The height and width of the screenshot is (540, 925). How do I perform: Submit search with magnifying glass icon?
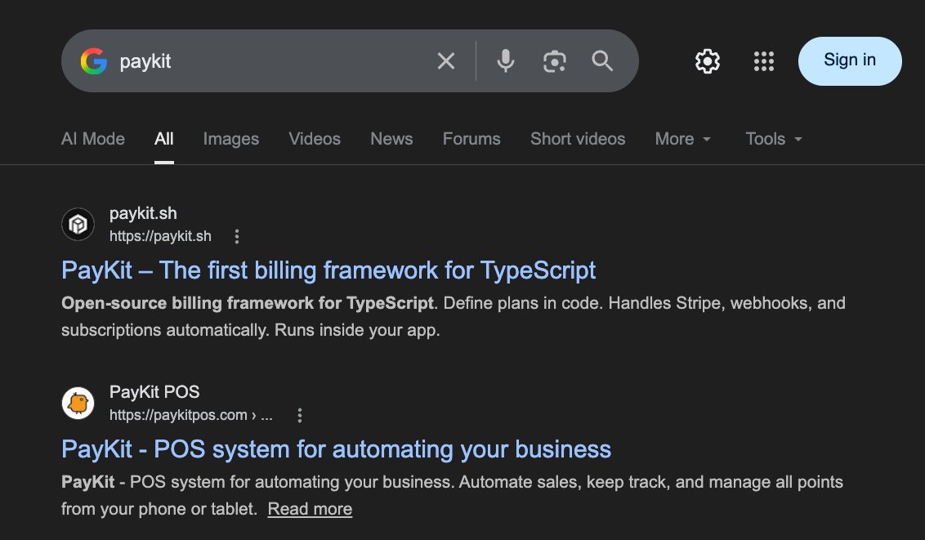[x=602, y=60]
